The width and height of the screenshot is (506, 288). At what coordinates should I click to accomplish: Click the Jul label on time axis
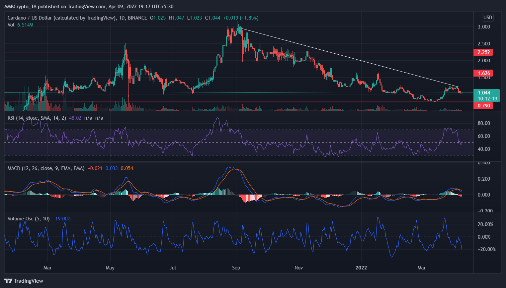[173, 268]
